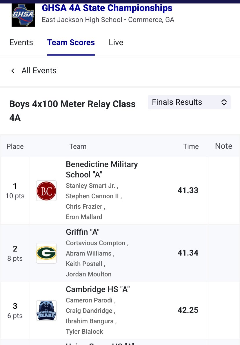This screenshot has width=240, height=345.
Task: Click the up-down arrows on Finals Results
Action: pyautogui.click(x=224, y=102)
